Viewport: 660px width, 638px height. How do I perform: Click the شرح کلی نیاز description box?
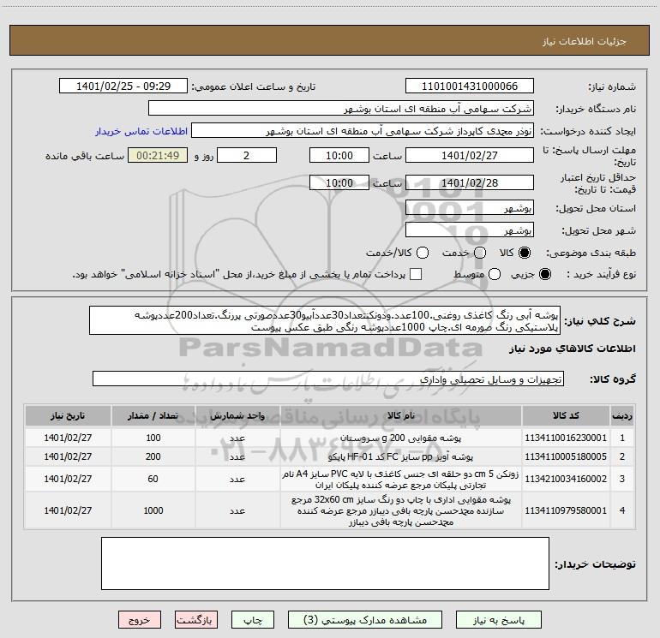[325, 320]
